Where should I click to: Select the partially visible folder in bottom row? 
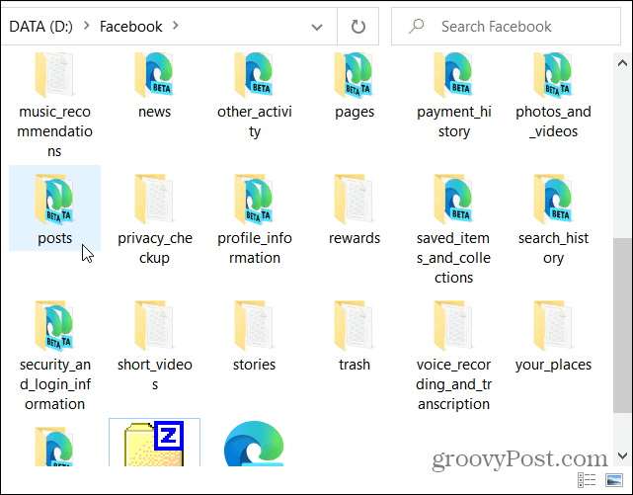54,447
